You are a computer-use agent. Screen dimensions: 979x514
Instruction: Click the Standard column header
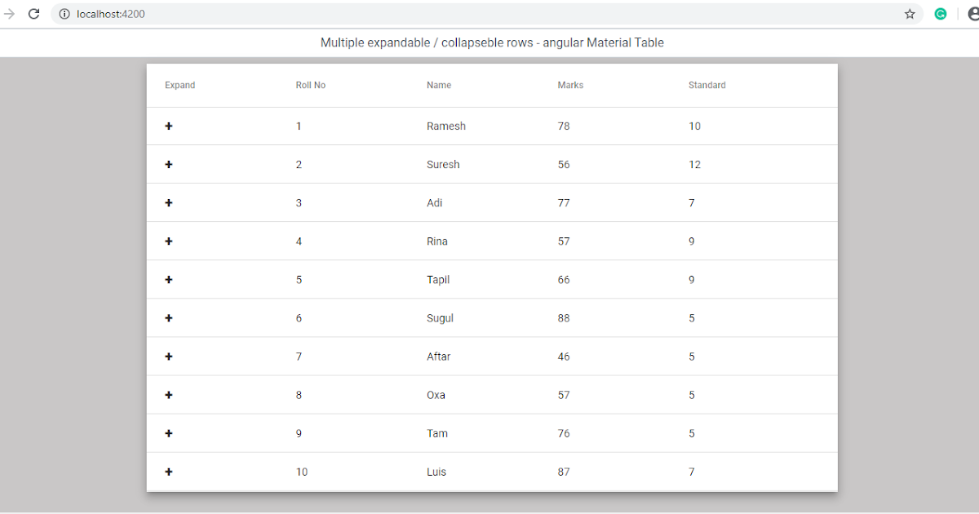707,85
